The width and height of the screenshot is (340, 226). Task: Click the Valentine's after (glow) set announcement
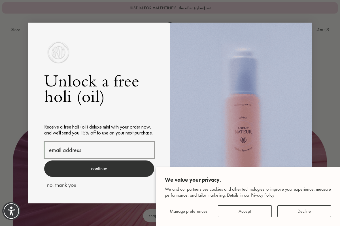pos(170,8)
